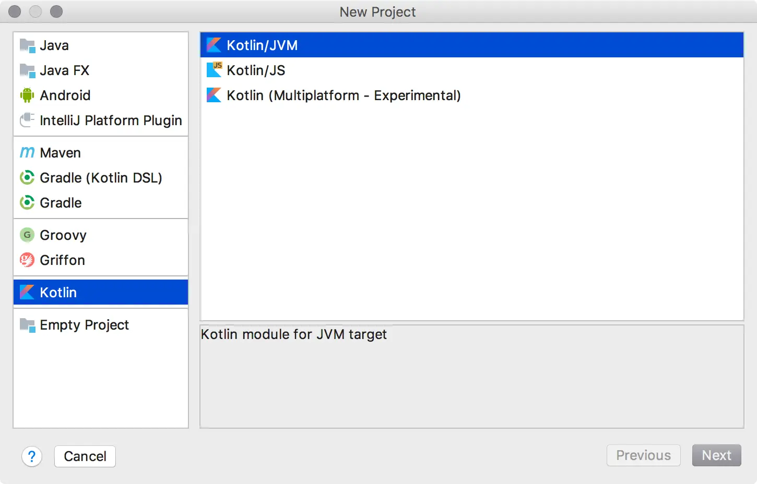The image size is (757, 484).
Task: Select the Kotlin category label
Action: (58, 293)
